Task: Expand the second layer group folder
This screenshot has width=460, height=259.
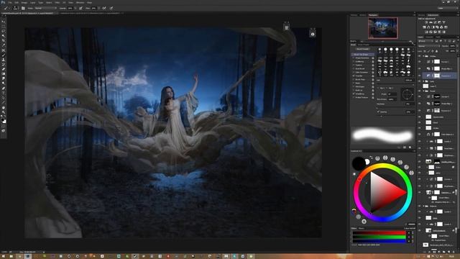Action: tap(423, 81)
